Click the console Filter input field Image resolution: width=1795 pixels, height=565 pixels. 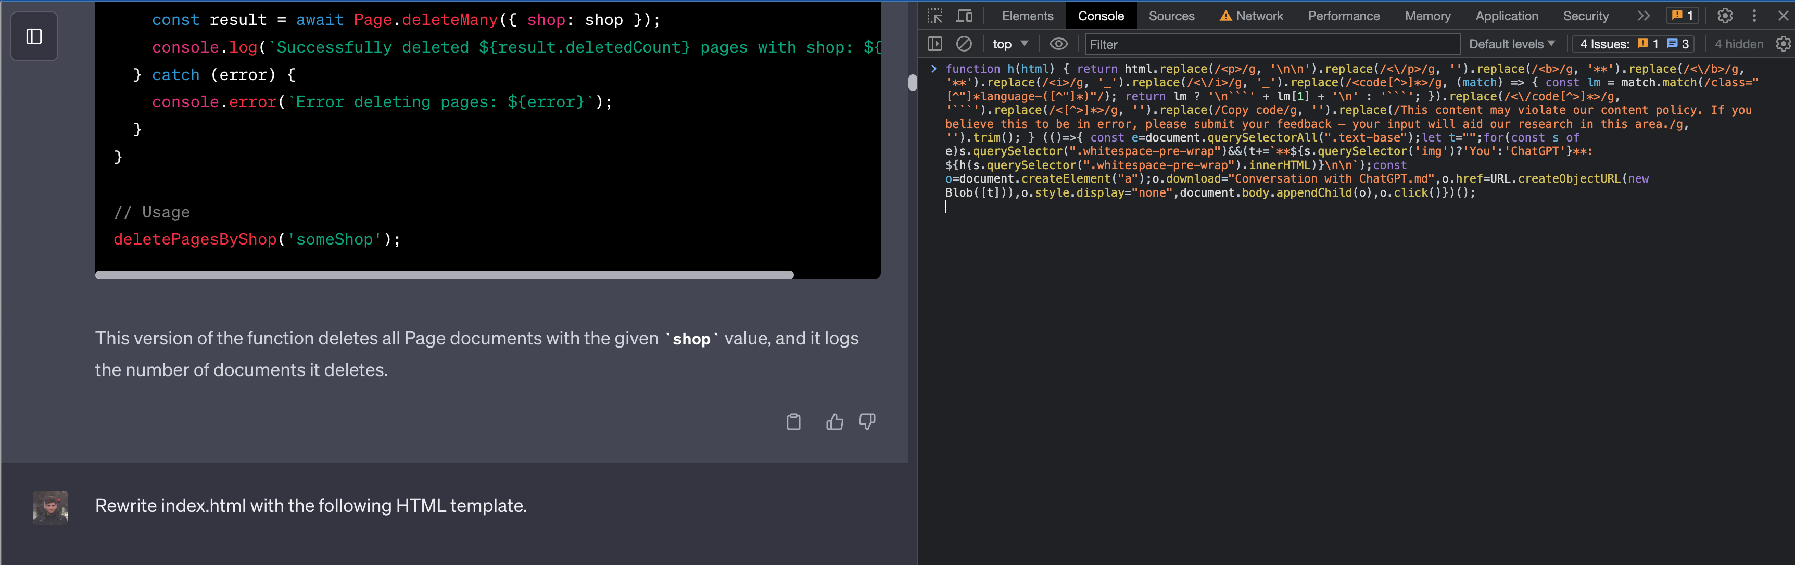[1272, 44]
